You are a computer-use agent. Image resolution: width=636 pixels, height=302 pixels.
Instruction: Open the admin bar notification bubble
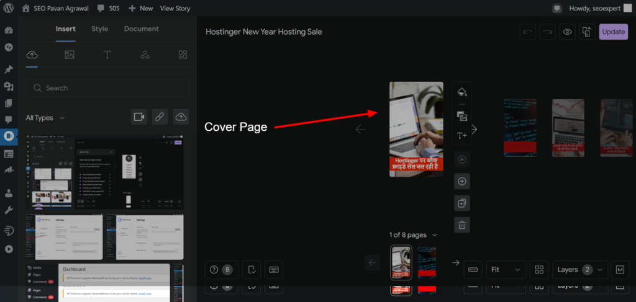(557, 8)
